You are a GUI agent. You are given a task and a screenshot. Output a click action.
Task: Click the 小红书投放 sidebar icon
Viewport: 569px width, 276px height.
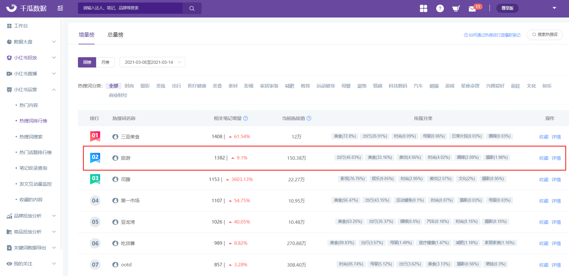pos(9,58)
